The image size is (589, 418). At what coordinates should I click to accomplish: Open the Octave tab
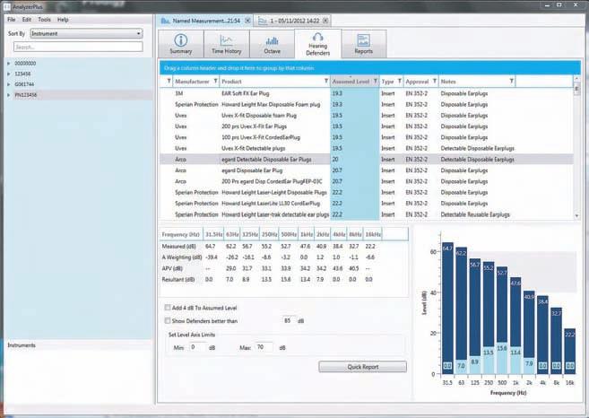pos(272,44)
